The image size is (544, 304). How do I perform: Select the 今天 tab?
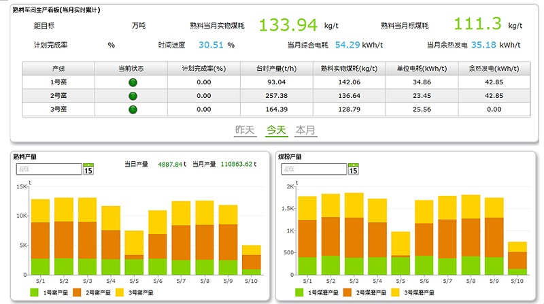(x=275, y=130)
